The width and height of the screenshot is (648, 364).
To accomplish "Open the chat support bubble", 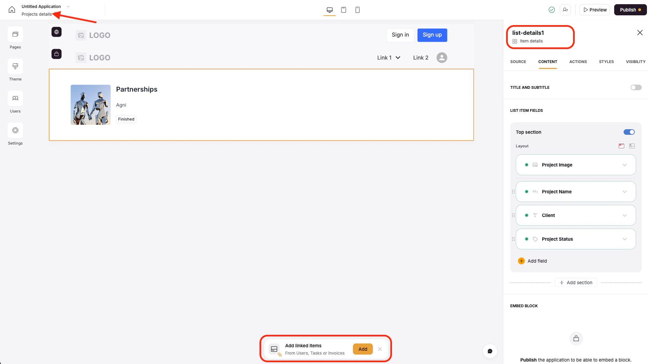I will 490,351.
